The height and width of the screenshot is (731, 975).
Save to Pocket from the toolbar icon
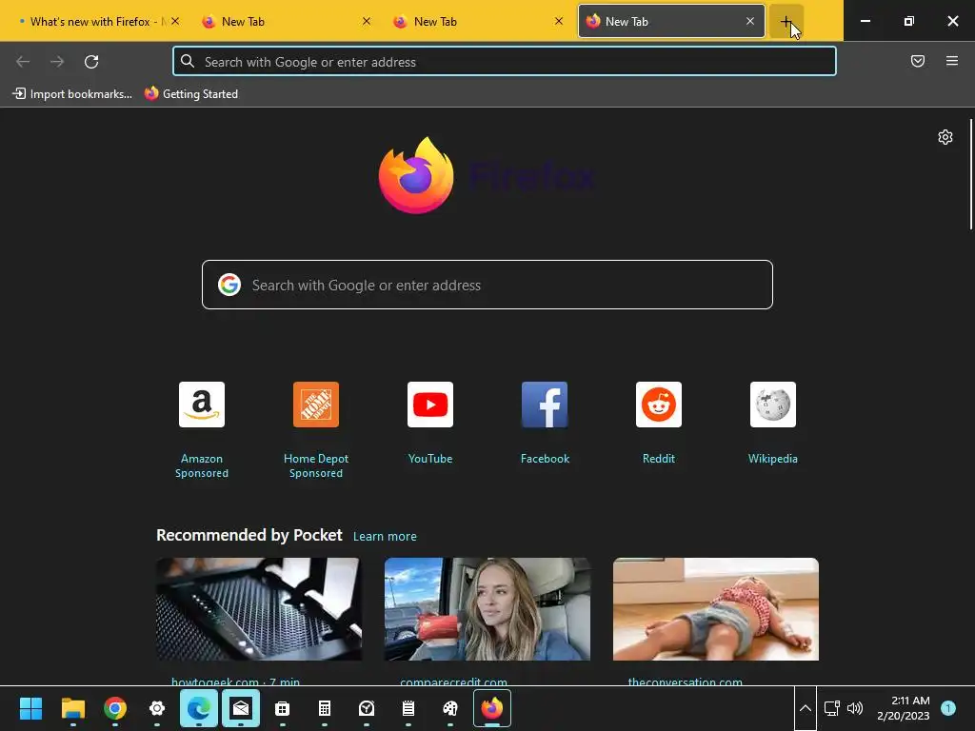point(917,61)
